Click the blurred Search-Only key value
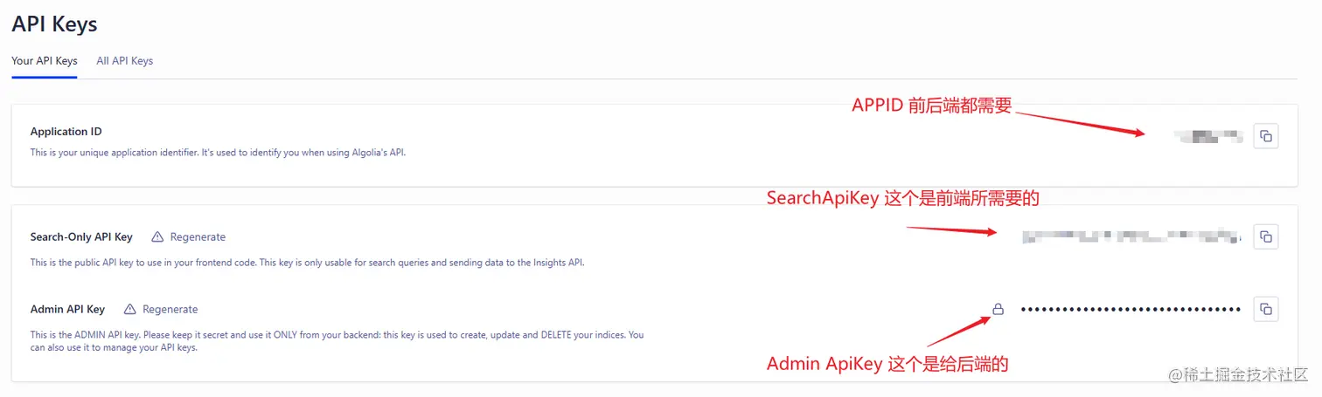The height and width of the screenshot is (397, 1322). click(x=1131, y=236)
